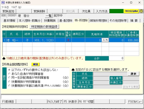144x109 pixels.
Task: Switch to the 本人控除・前職分 tab
Action: click(30, 21)
